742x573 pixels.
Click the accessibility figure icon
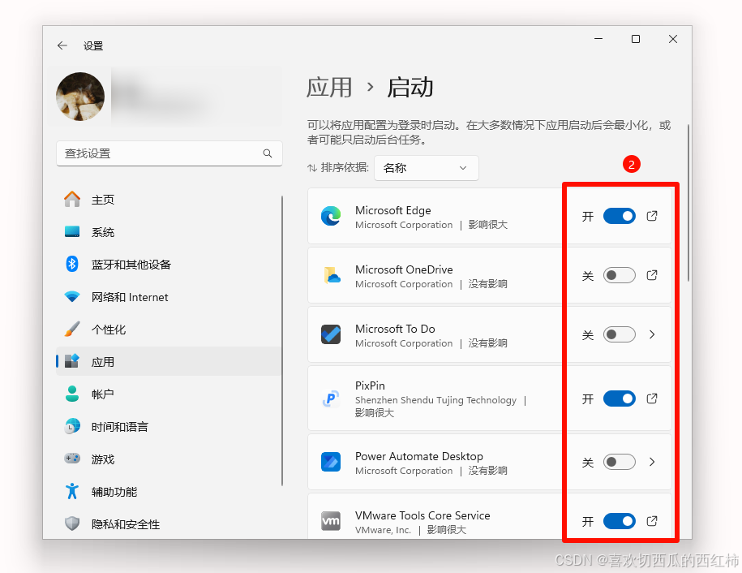[x=72, y=491]
